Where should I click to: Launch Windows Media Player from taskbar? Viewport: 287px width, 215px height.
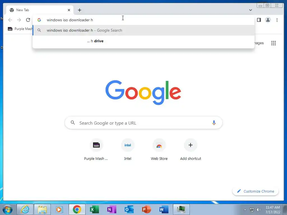point(59,209)
